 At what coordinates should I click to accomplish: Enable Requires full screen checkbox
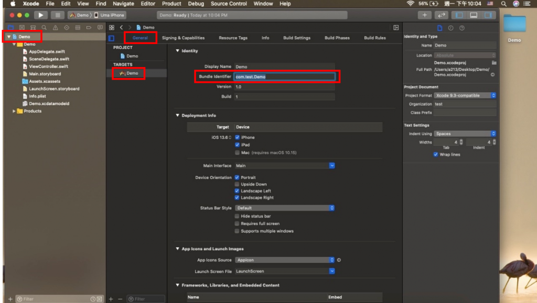point(237,224)
